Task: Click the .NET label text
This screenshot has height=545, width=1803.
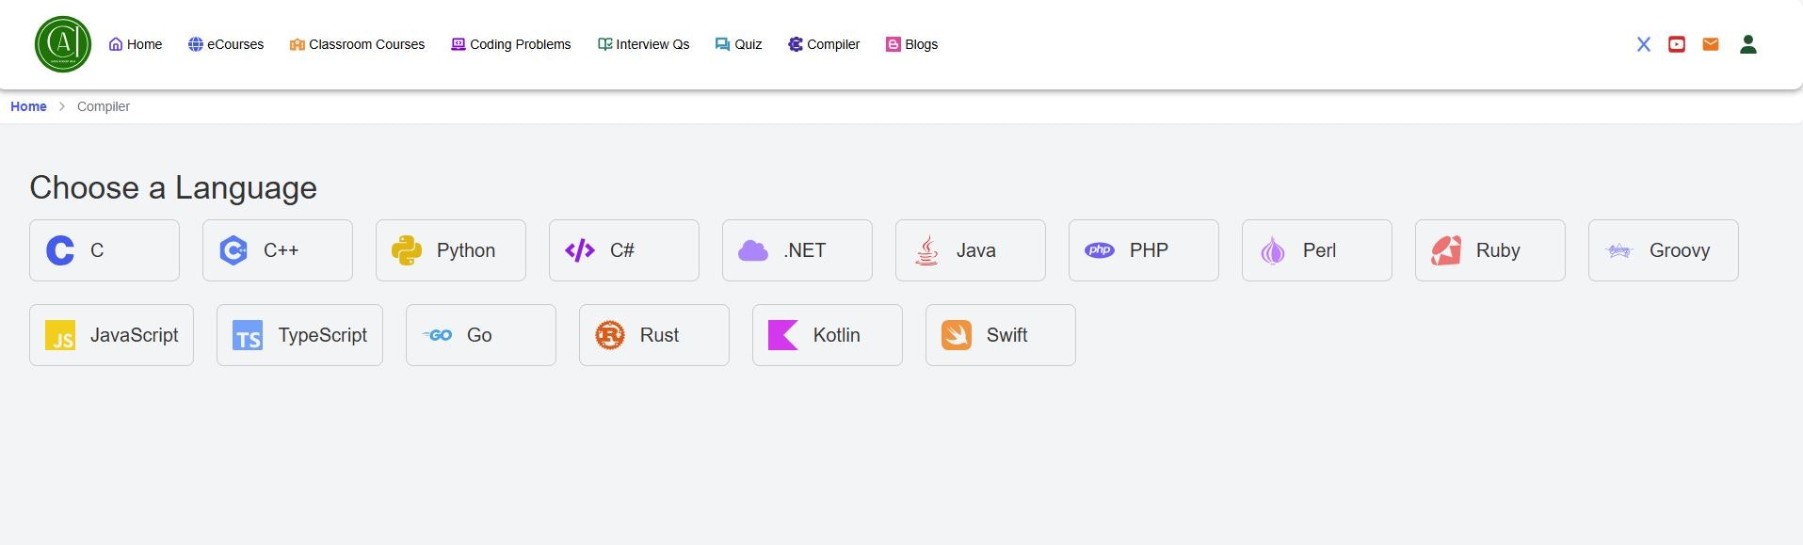Action: pyautogui.click(x=805, y=250)
